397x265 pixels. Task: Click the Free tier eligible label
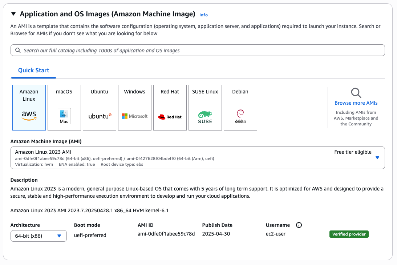[353, 152]
